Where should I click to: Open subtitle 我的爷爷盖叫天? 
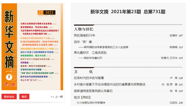90,58
